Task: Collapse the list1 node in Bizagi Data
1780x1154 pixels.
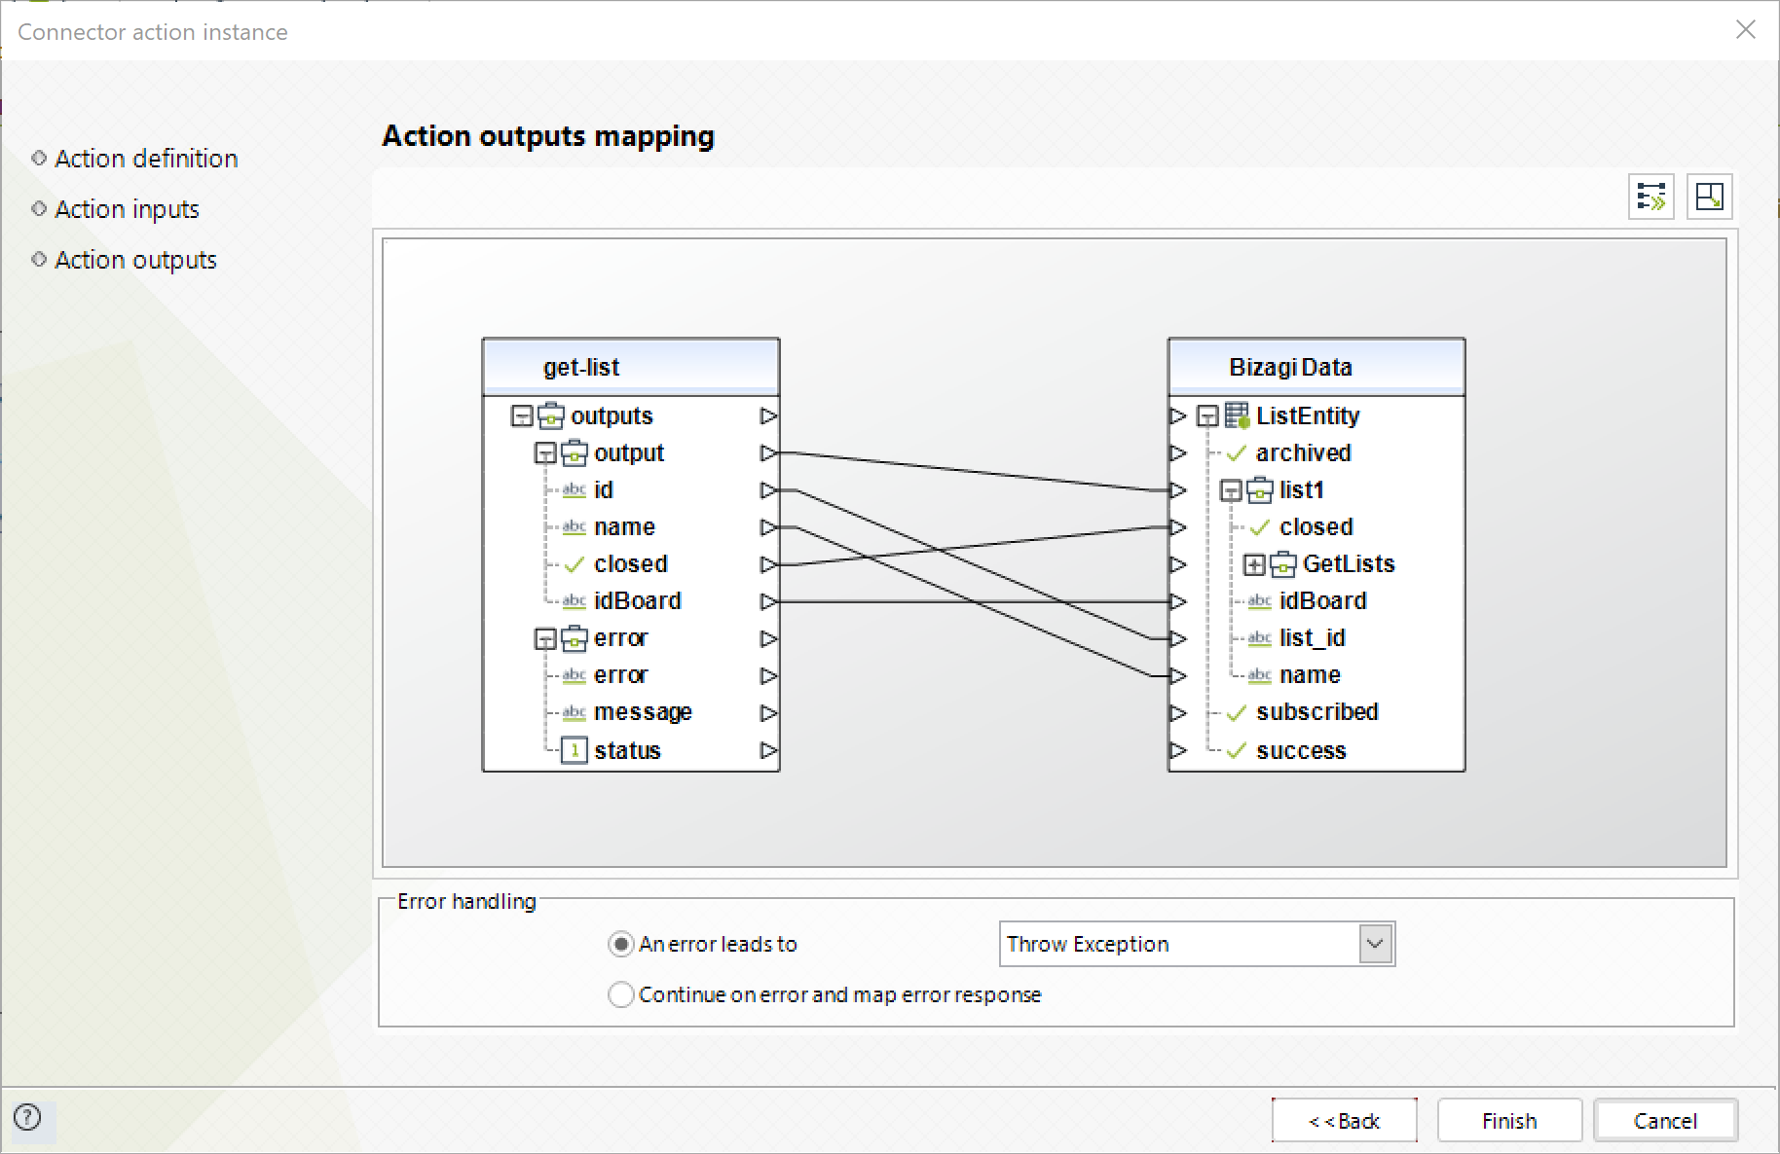Action: pyautogui.click(x=1231, y=491)
